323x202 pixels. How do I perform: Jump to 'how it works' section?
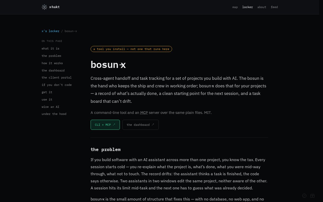click(52, 63)
